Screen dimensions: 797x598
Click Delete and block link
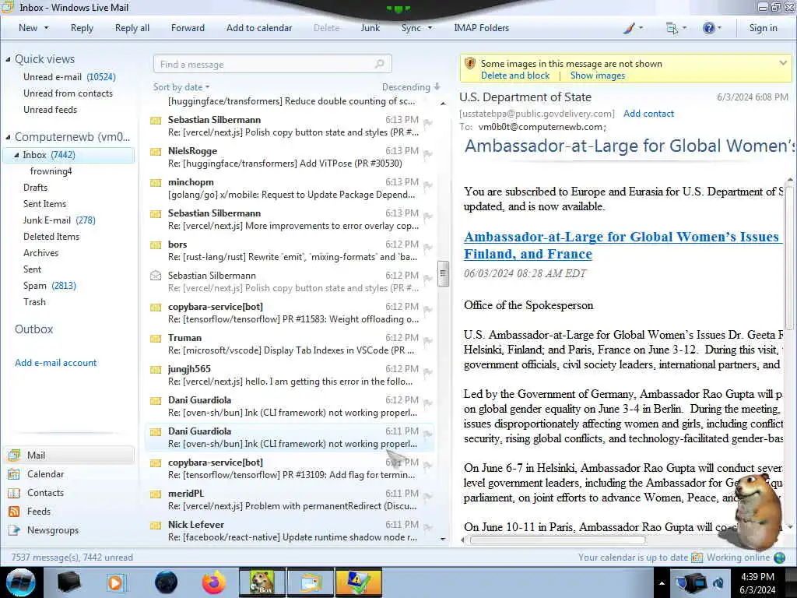pos(515,76)
